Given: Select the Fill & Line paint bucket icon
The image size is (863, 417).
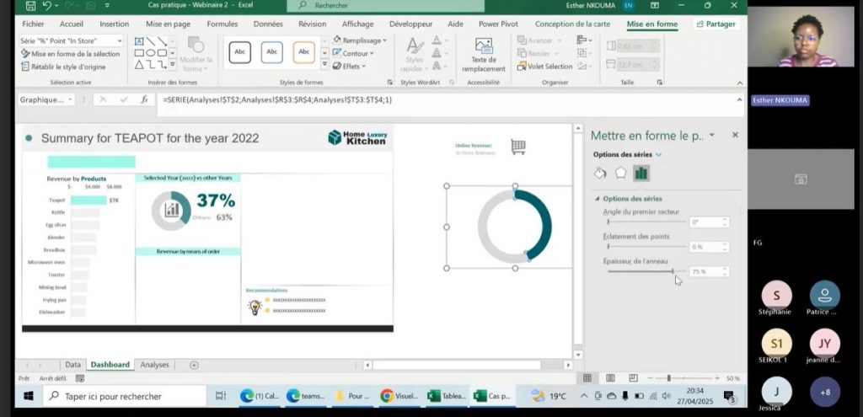Looking at the screenshot, I should point(600,174).
